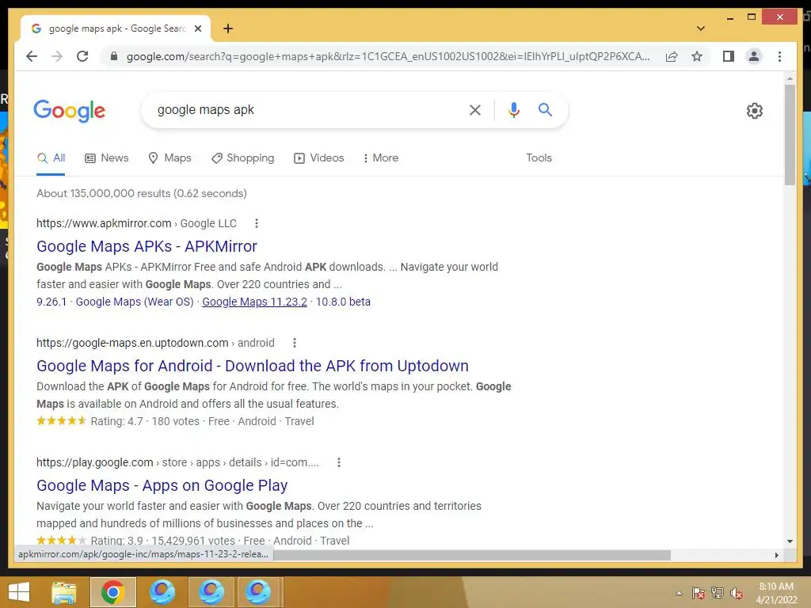Switch to the News tab
The height and width of the screenshot is (608, 811).
107,158
